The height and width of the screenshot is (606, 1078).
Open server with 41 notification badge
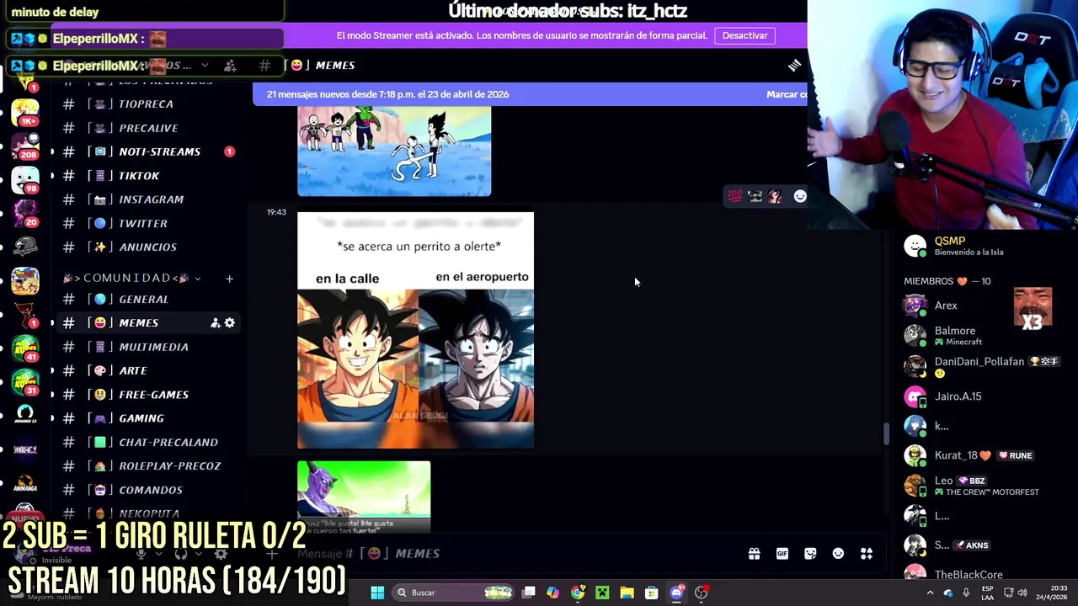tap(25, 347)
